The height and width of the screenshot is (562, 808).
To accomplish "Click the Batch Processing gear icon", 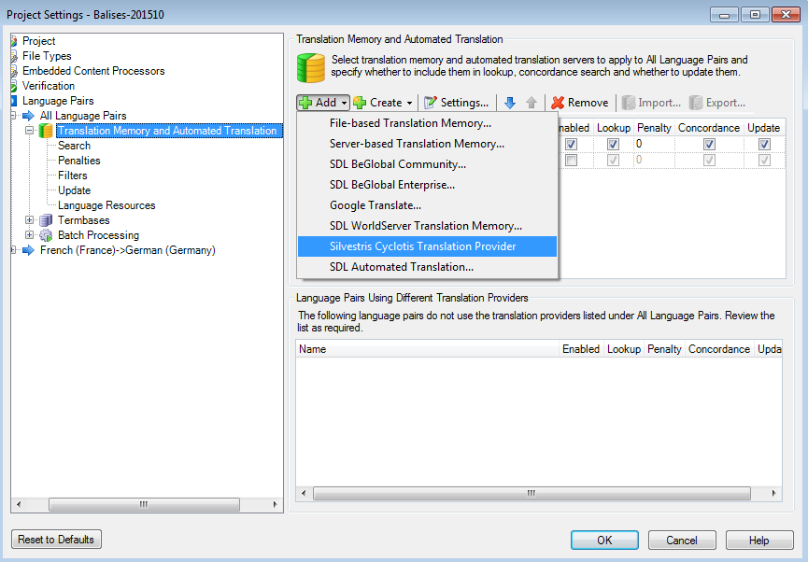I will [46, 235].
